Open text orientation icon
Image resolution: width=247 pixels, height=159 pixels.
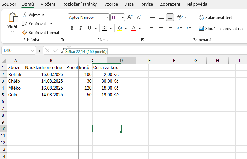tap(180, 17)
